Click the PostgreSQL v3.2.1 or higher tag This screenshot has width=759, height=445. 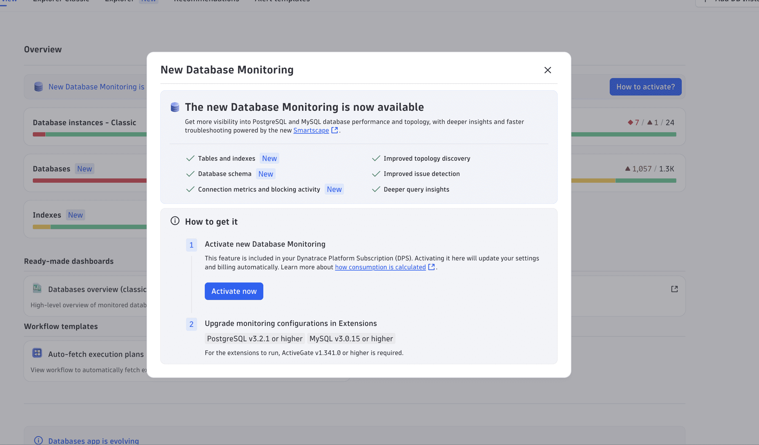tap(255, 338)
